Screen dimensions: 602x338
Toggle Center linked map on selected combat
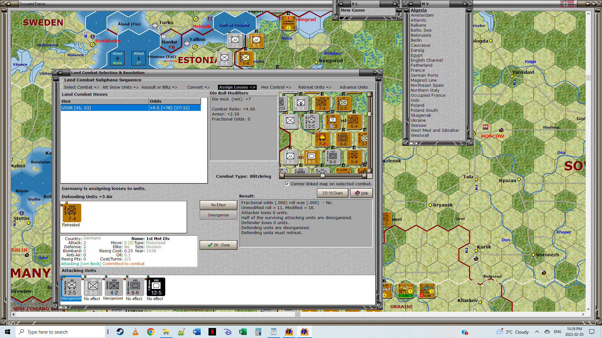pyautogui.click(x=287, y=184)
